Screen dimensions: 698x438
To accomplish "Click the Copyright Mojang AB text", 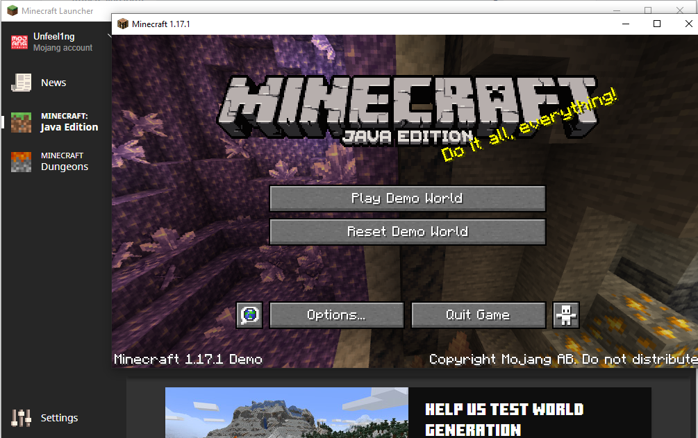I will pos(563,359).
